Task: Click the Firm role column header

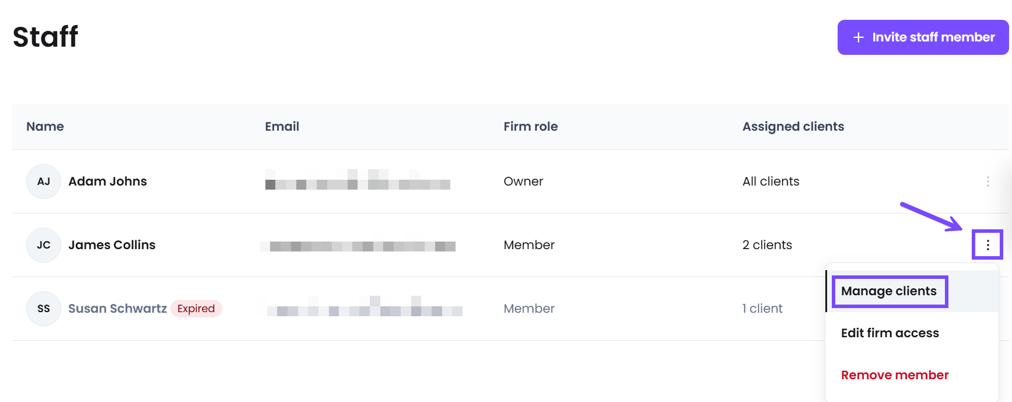Action: (531, 127)
